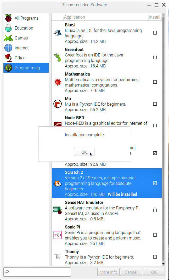
Task: Click the scrollbar down arrow
Action: point(163,264)
